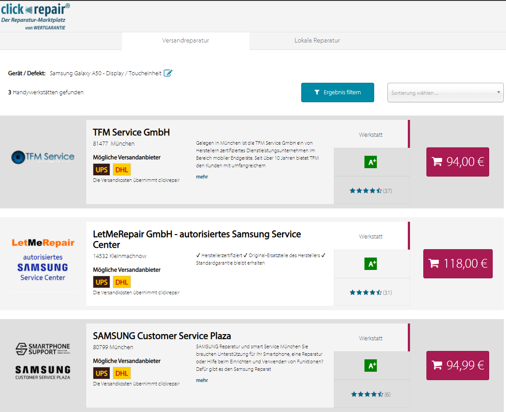Click Werkstatt label in the LetMeRepair card
This screenshot has height=412, width=506.
[371, 237]
